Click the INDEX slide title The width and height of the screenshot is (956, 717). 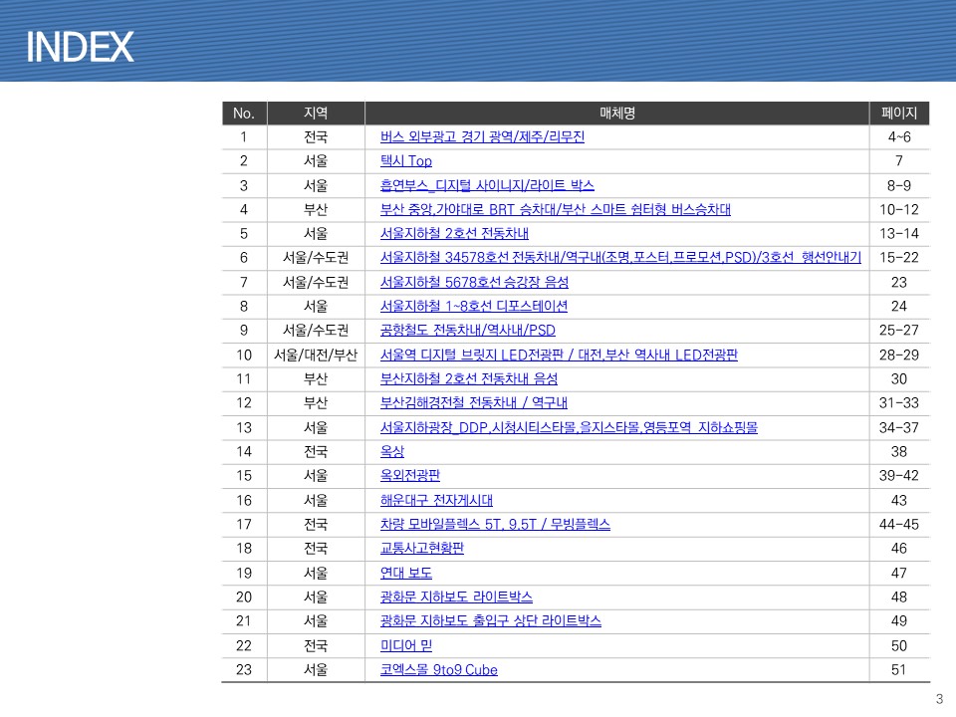coord(80,47)
